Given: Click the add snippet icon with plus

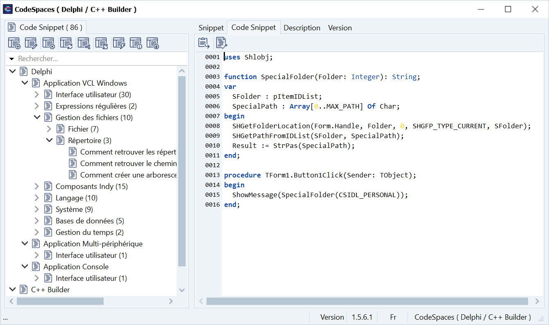Looking at the screenshot, I should click(14, 43).
